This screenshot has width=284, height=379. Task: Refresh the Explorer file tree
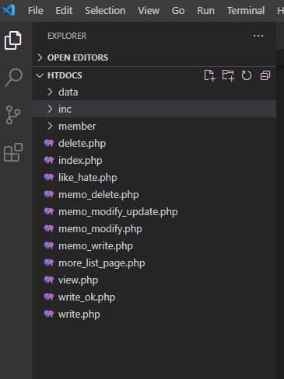click(247, 75)
